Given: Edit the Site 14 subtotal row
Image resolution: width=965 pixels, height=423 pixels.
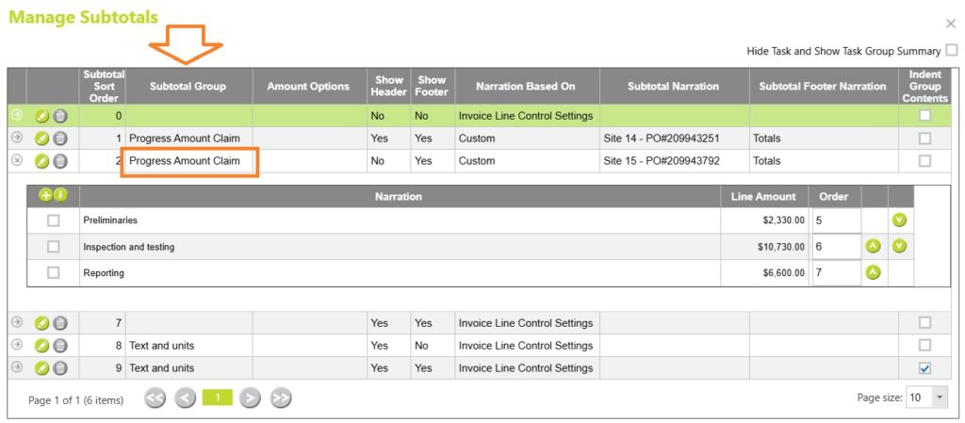Looking at the screenshot, I should (41, 138).
